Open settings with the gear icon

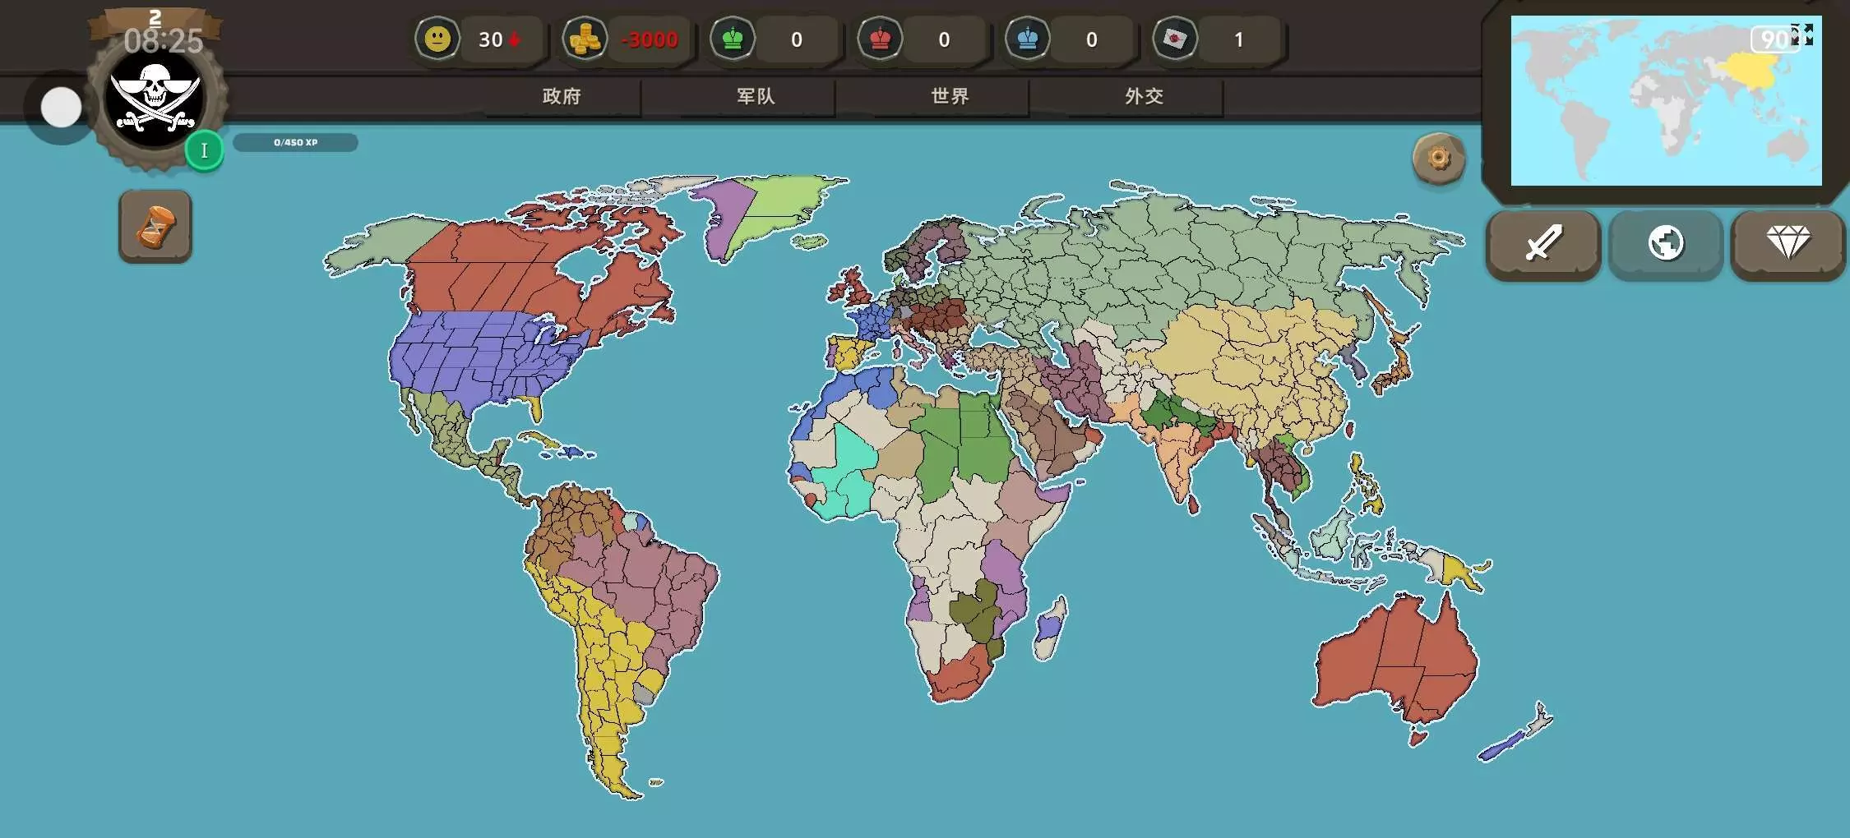coord(1438,158)
